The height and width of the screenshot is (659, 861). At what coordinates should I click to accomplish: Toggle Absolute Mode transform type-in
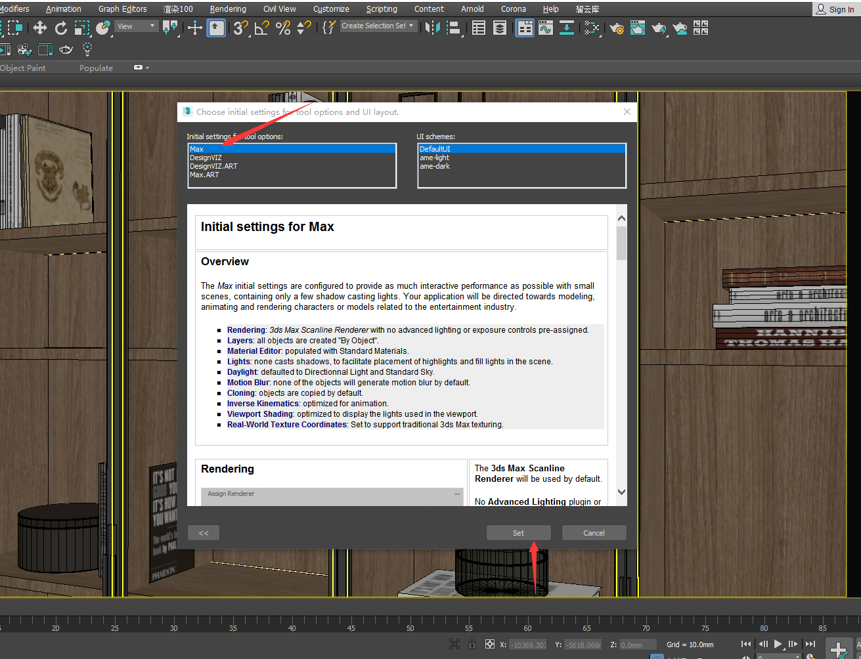[x=489, y=645]
